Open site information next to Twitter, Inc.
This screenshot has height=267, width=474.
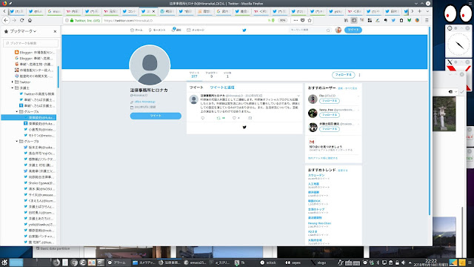point(67,21)
